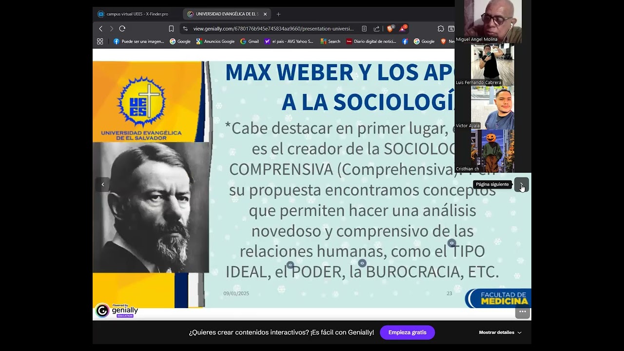Open the browser extensions puzzle icon
The height and width of the screenshot is (351, 624).
pos(441,29)
